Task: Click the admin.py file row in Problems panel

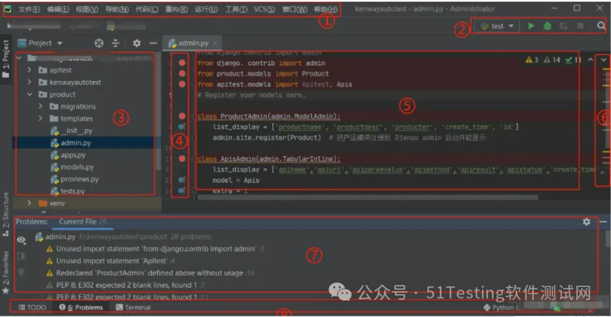Action: click(123, 236)
